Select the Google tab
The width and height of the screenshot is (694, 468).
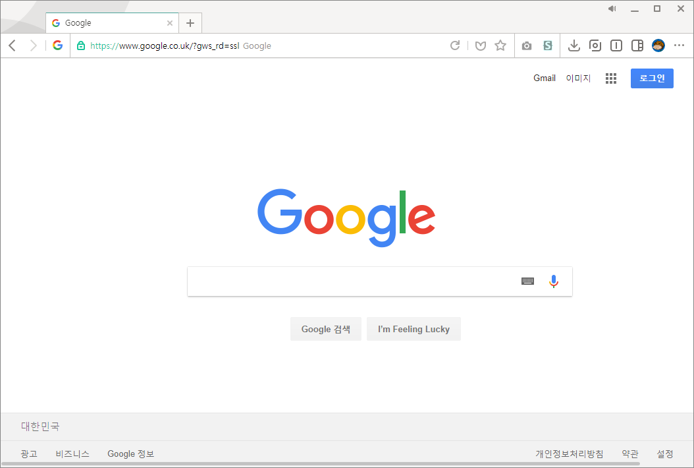pos(113,23)
